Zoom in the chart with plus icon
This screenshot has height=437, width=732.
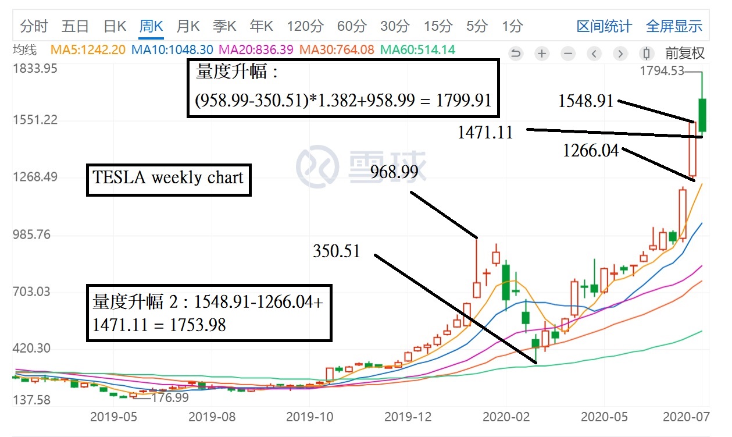click(542, 54)
